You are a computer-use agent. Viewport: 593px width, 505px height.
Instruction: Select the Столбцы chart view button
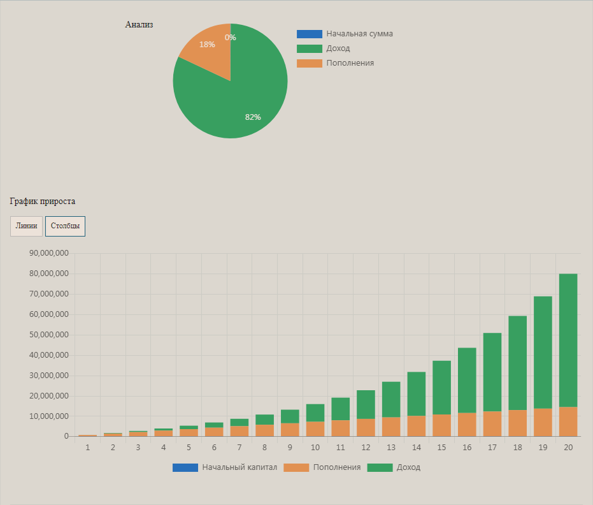pyautogui.click(x=65, y=226)
